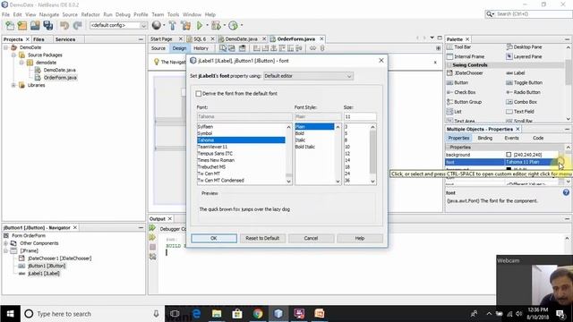The width and height of the screenshot is (573, 322).
Task: Select Trebuchet MS in font list
Action: click(211, 167)
